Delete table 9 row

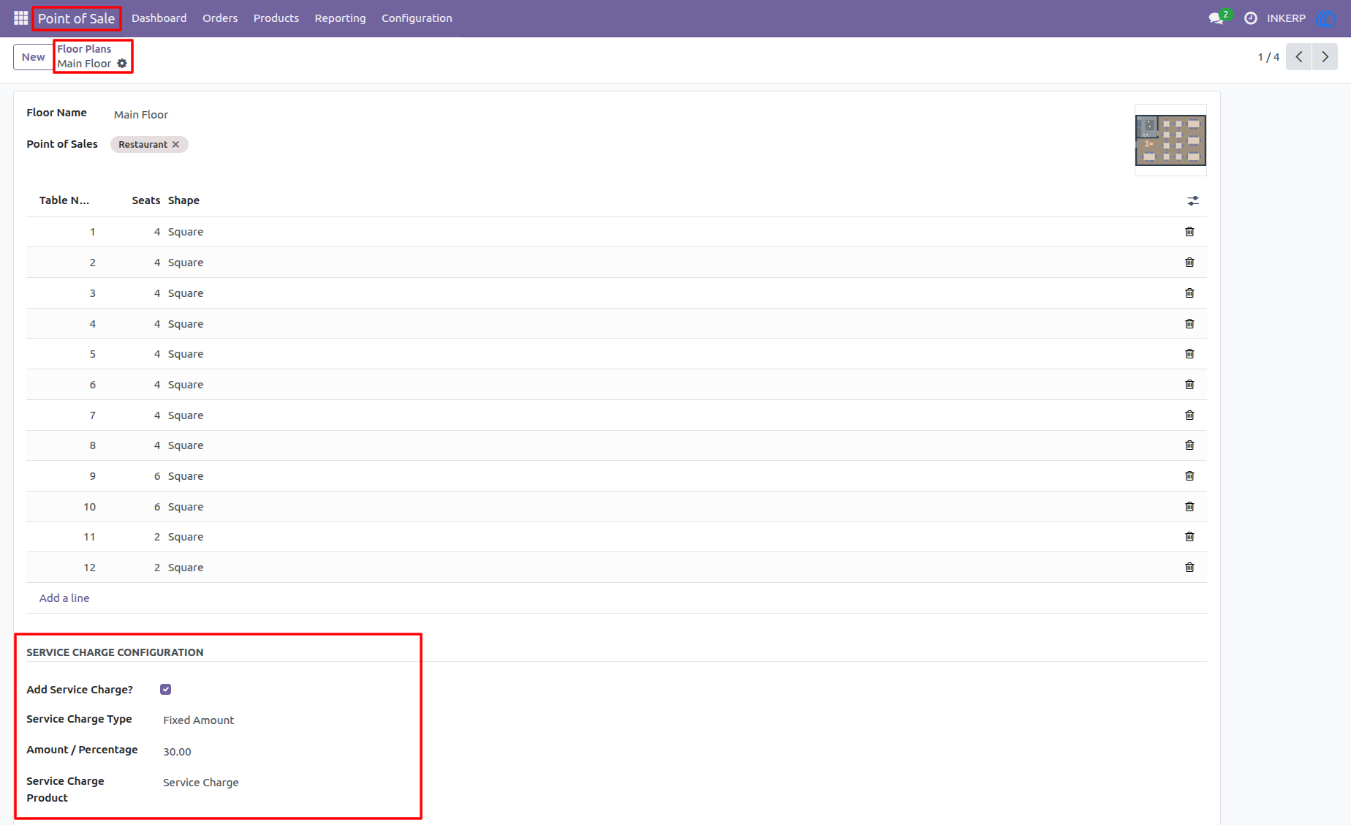click(1189, 476)
